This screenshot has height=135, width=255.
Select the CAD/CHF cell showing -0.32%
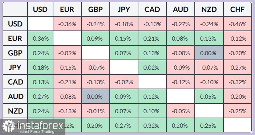point(238,82)
